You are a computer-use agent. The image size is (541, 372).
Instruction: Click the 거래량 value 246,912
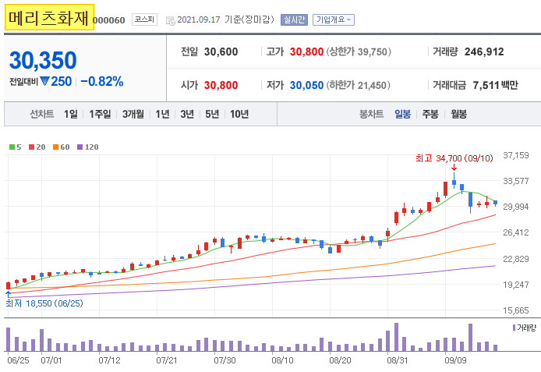(484, 51)
